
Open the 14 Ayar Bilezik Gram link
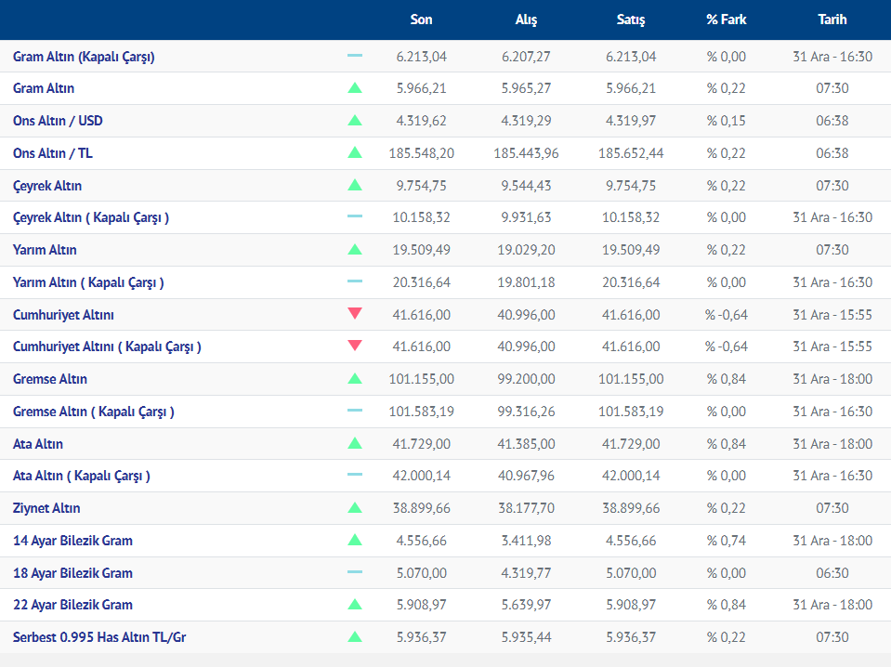(x=72, y=541)
